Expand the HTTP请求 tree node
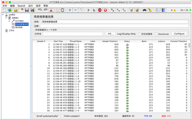The image size is (192, 119). (x=10, y=21)
